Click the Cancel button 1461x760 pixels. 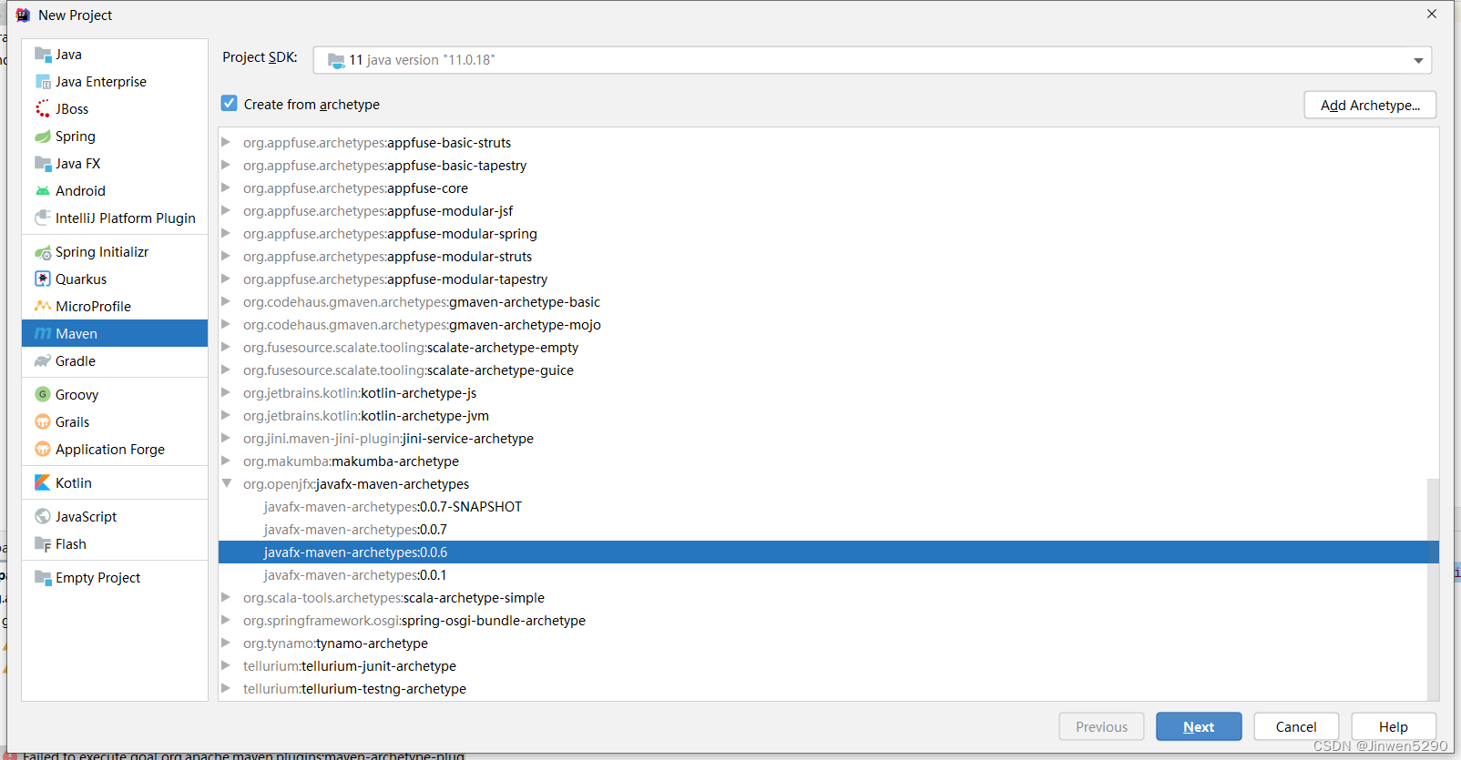pyautogui.click(x=1296, y=726)
